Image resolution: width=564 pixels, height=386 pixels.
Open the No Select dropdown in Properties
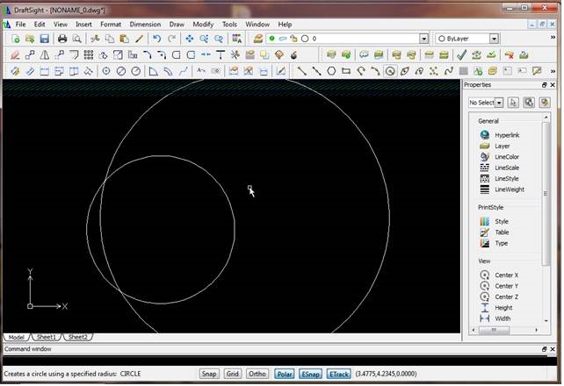499,103
